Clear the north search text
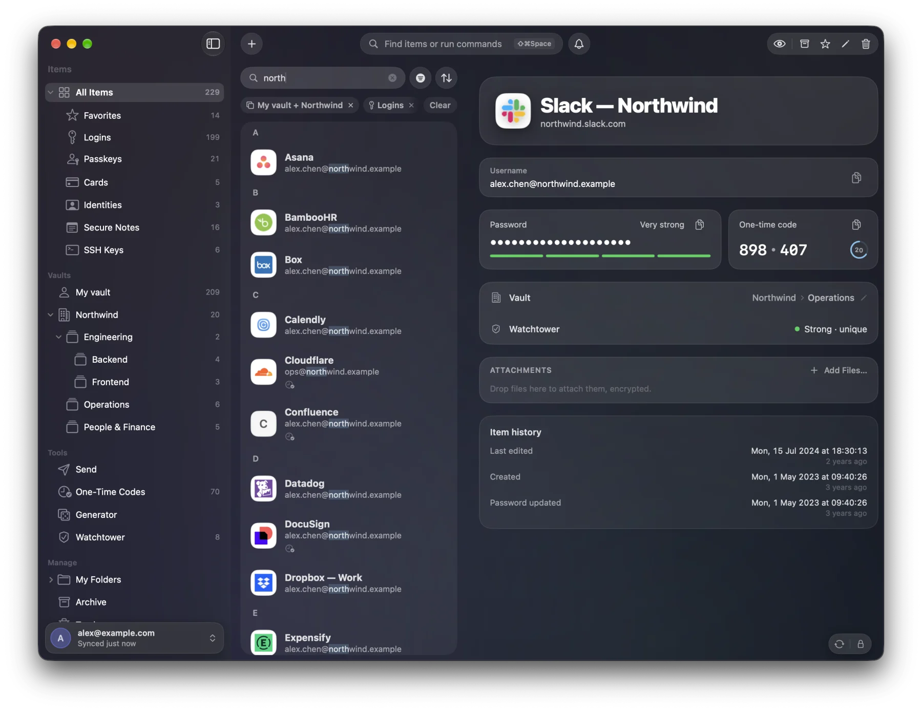The image size is (922, 711). pyautogui.click(x=392, y=78)
